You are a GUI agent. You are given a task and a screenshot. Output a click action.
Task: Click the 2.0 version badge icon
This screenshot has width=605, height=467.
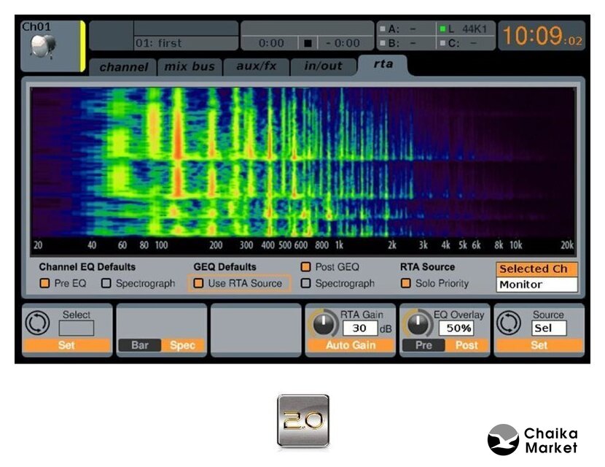tap(302, 420)
